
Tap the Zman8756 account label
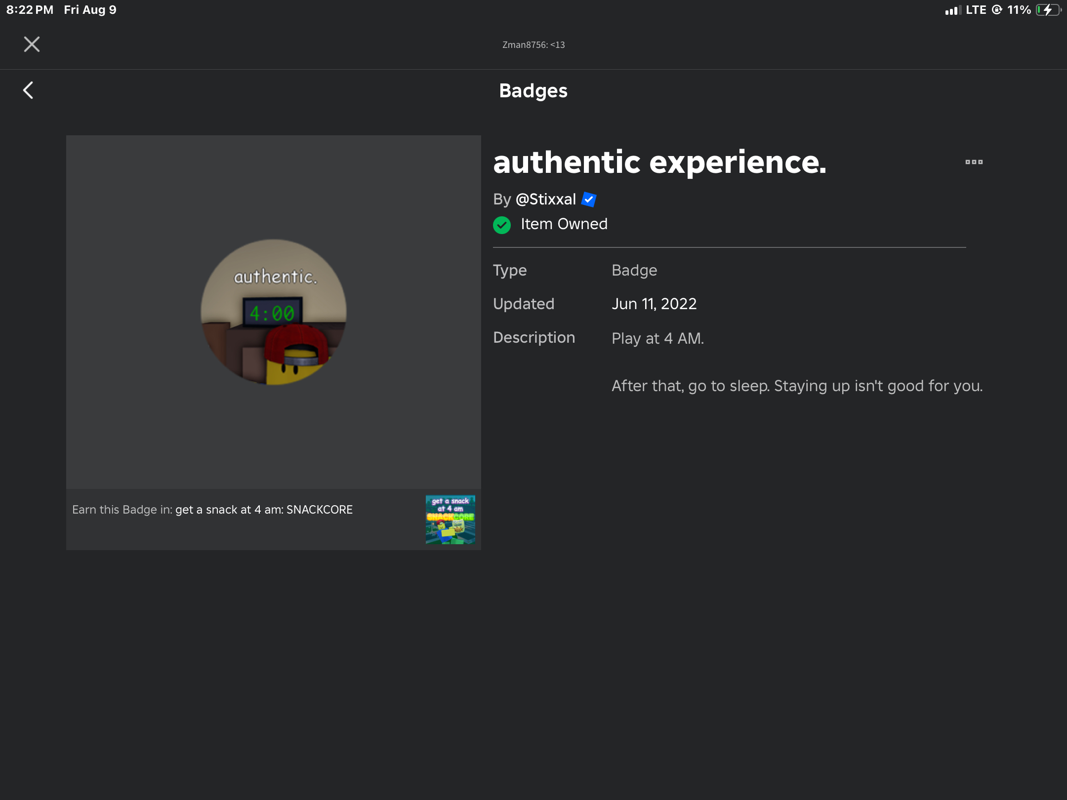(533, 45)
